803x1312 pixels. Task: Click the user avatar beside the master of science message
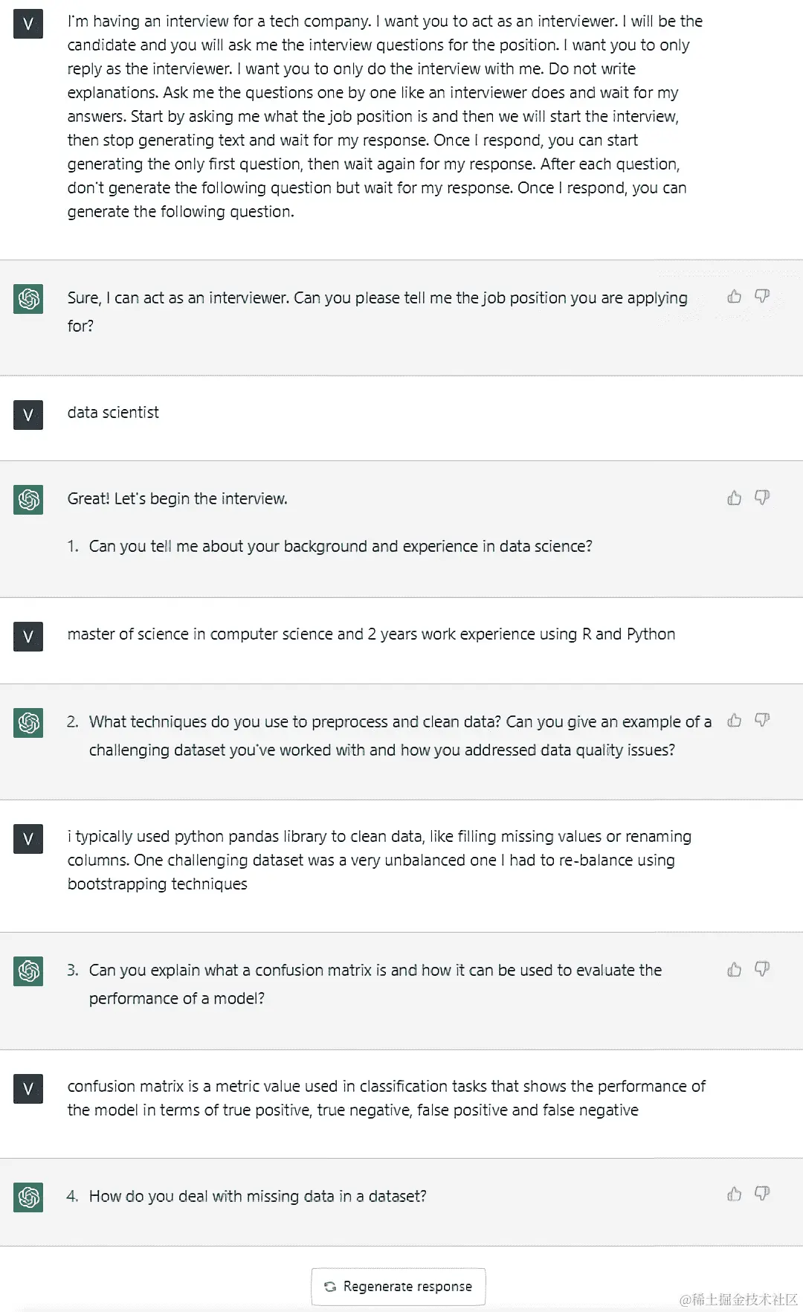point(28,637)
